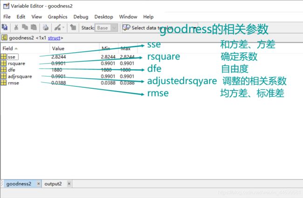
Task: Click the New from selection toolbar icon
Action: click(x=5, y=27)
